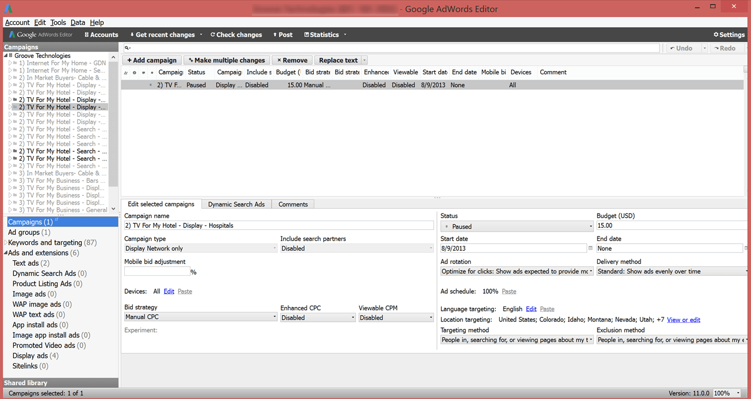Collapse the Ads and extensions tree node

(6, 253)
